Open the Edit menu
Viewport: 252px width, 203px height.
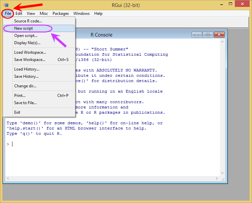19,14
